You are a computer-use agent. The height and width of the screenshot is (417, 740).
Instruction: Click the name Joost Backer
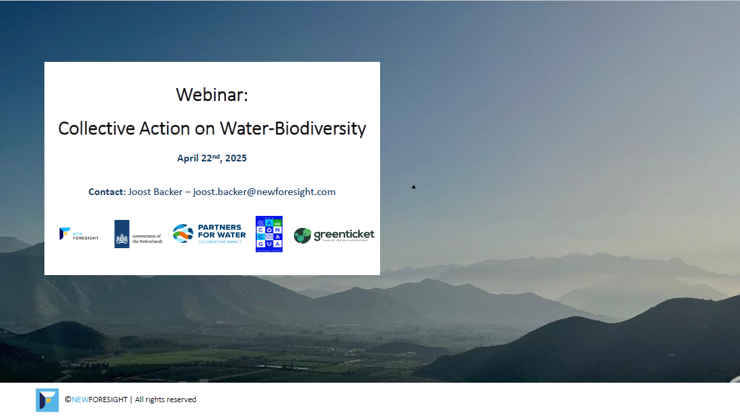pyautogui.click(x=155, y=192)
